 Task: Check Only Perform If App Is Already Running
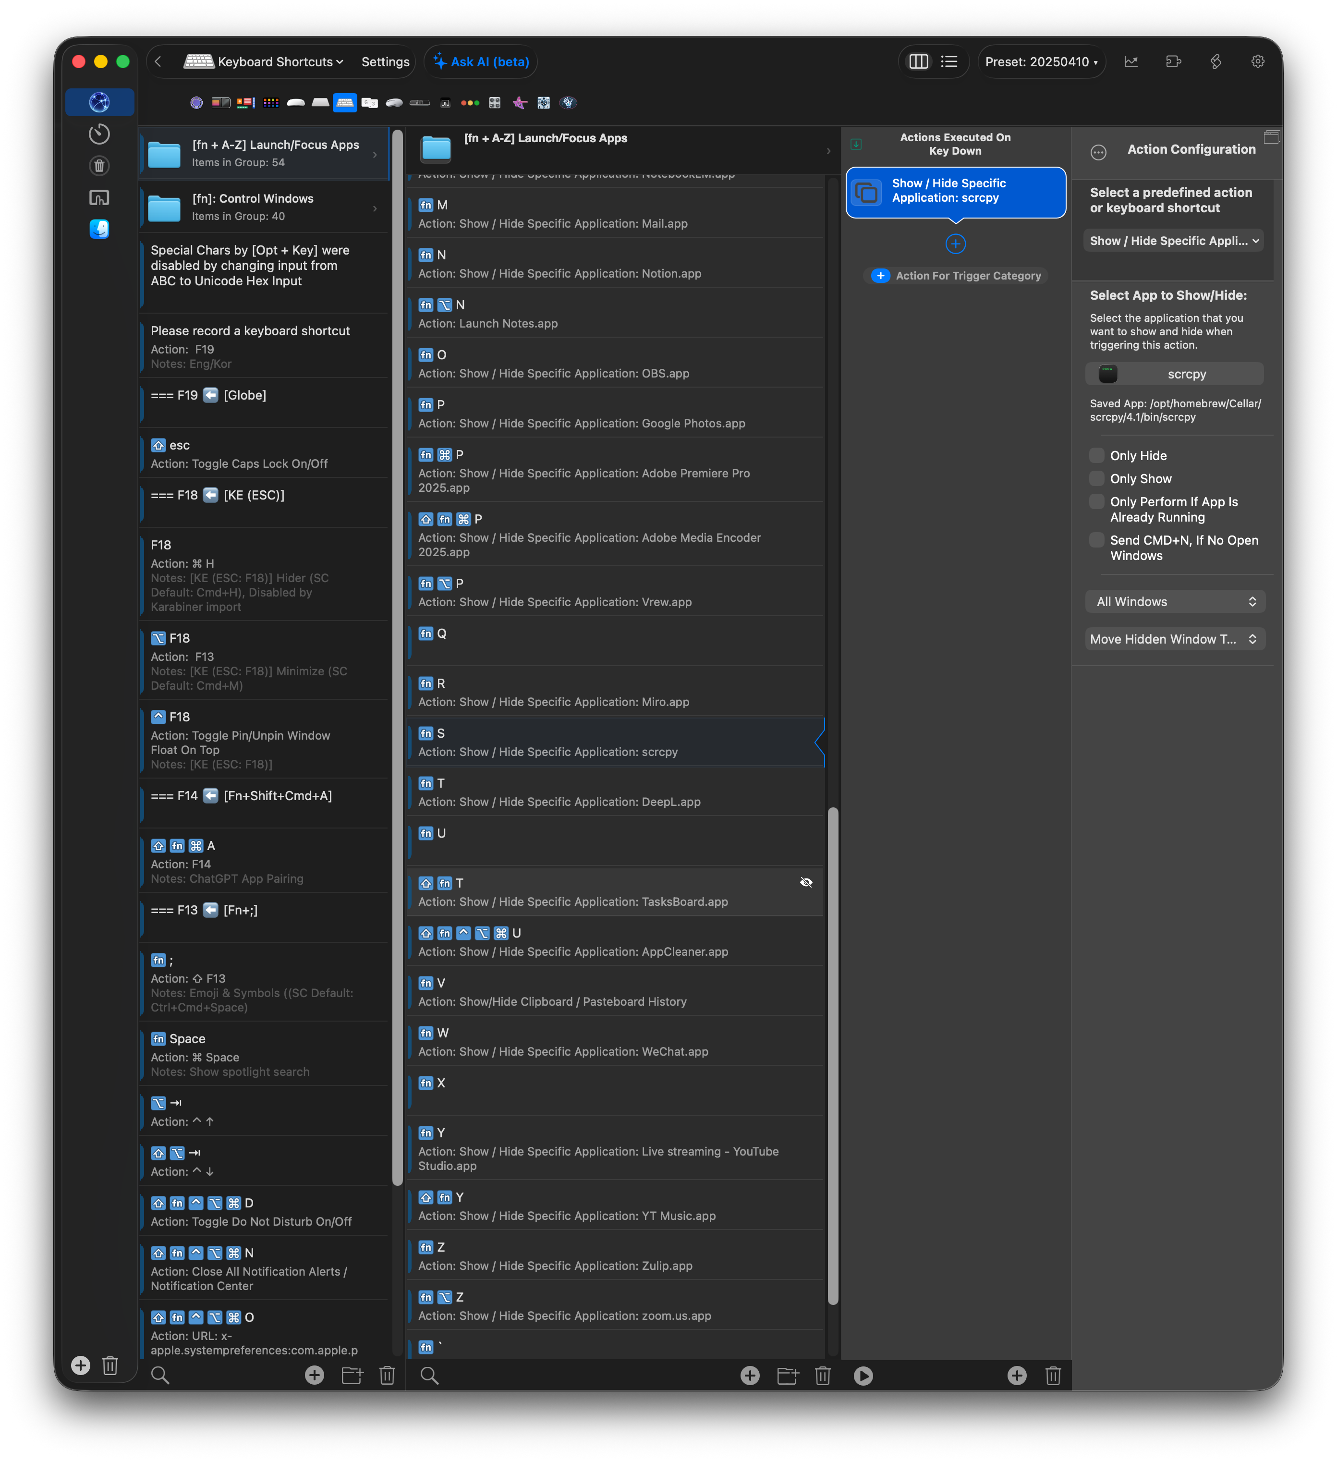tap(1097, 502)
